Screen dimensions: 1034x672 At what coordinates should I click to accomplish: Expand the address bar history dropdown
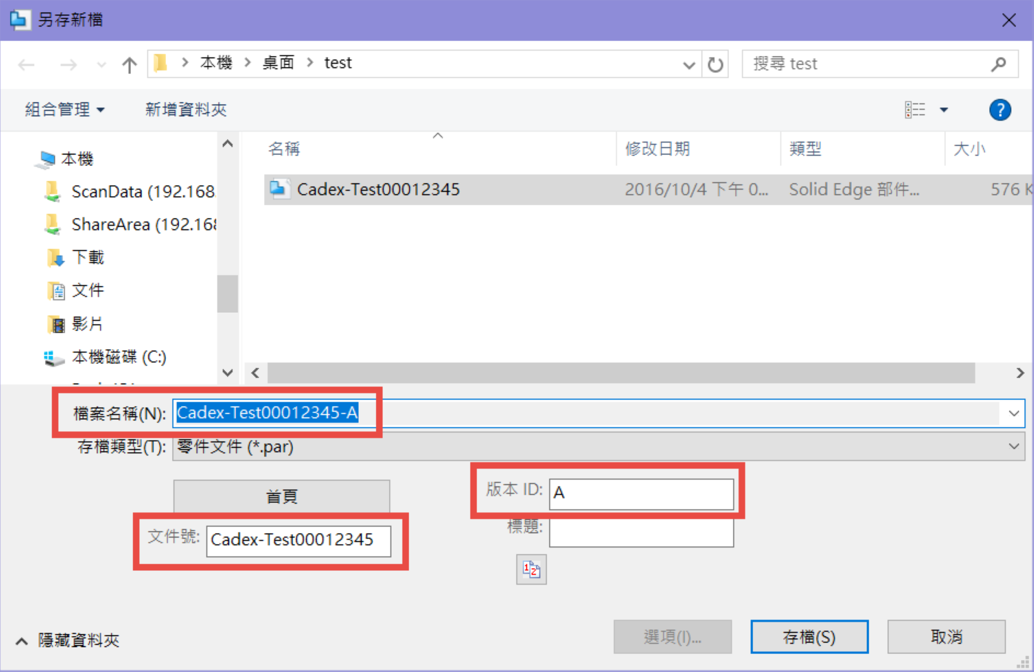pyautogui.click(x=689, y=65)
